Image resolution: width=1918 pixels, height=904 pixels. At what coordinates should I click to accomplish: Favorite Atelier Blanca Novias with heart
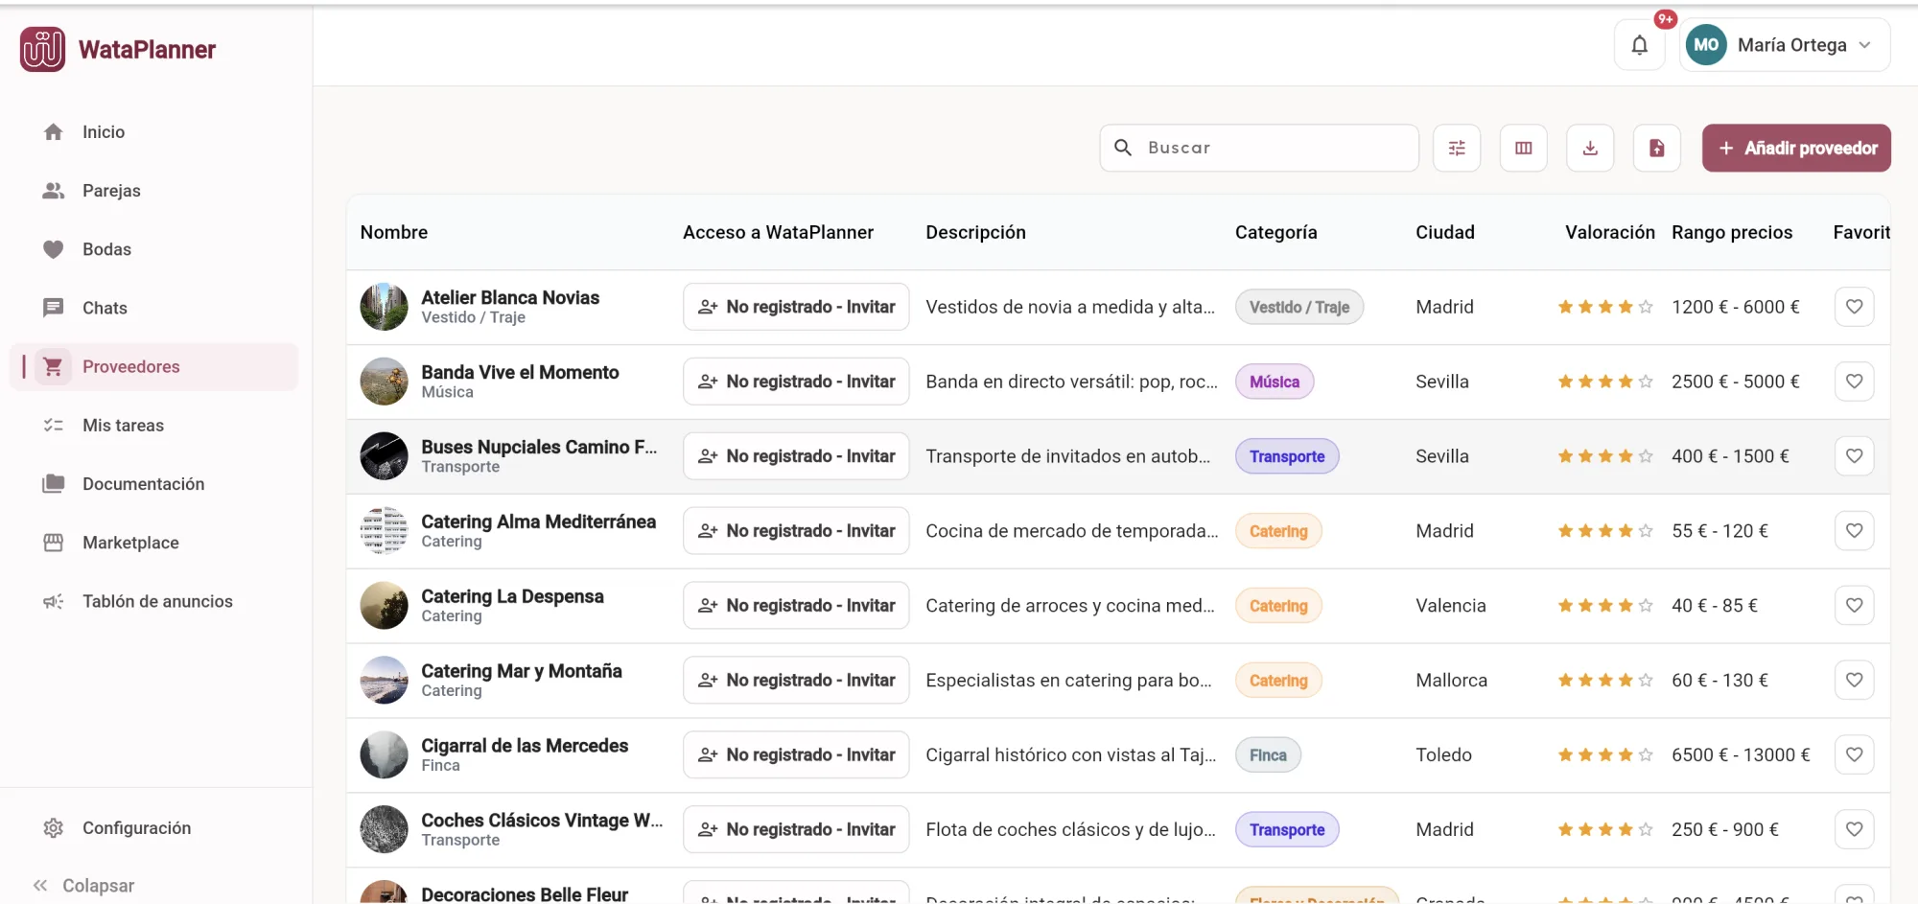point(1854,307)
